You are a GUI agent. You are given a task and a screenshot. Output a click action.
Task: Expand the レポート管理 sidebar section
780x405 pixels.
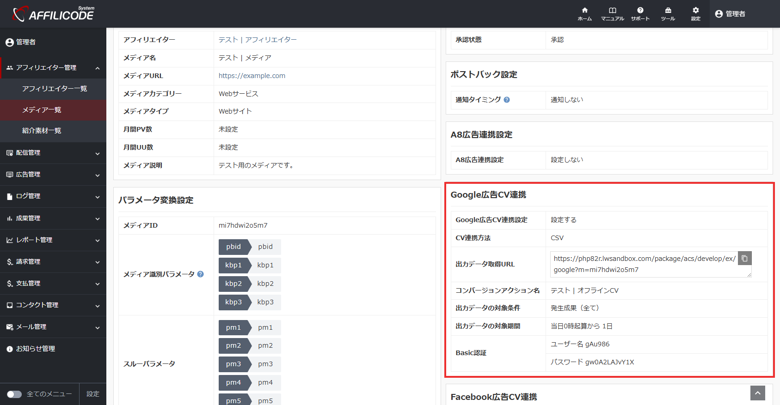tap(53, 240)
